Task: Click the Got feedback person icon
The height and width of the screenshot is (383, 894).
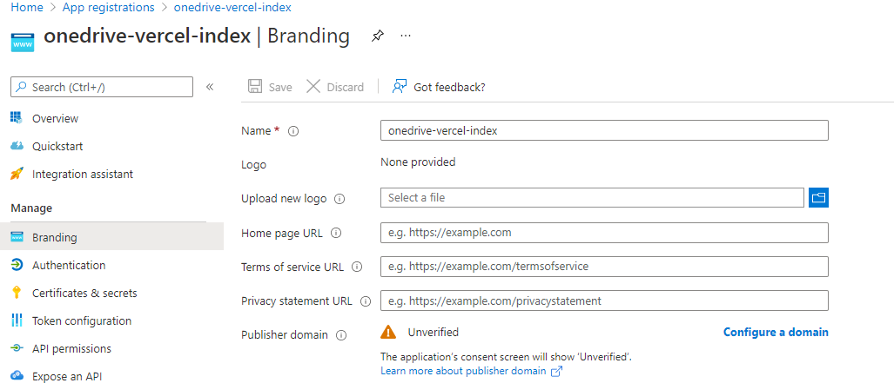Action: click(x=399, y=87)
